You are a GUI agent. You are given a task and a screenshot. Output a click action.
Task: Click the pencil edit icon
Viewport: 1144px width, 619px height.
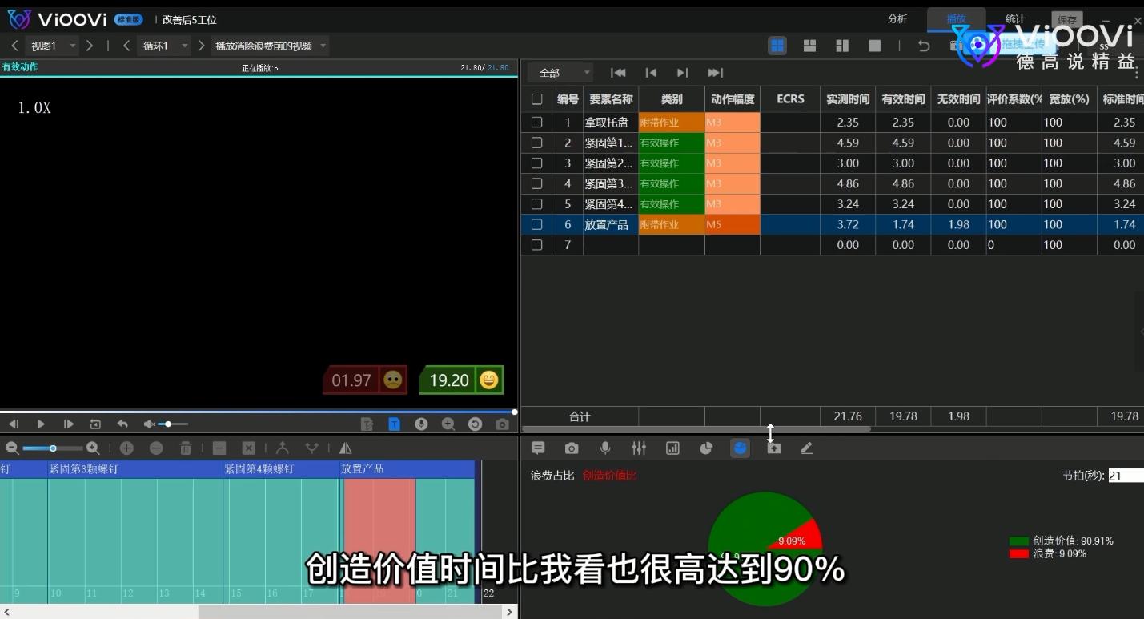[807, 448]
